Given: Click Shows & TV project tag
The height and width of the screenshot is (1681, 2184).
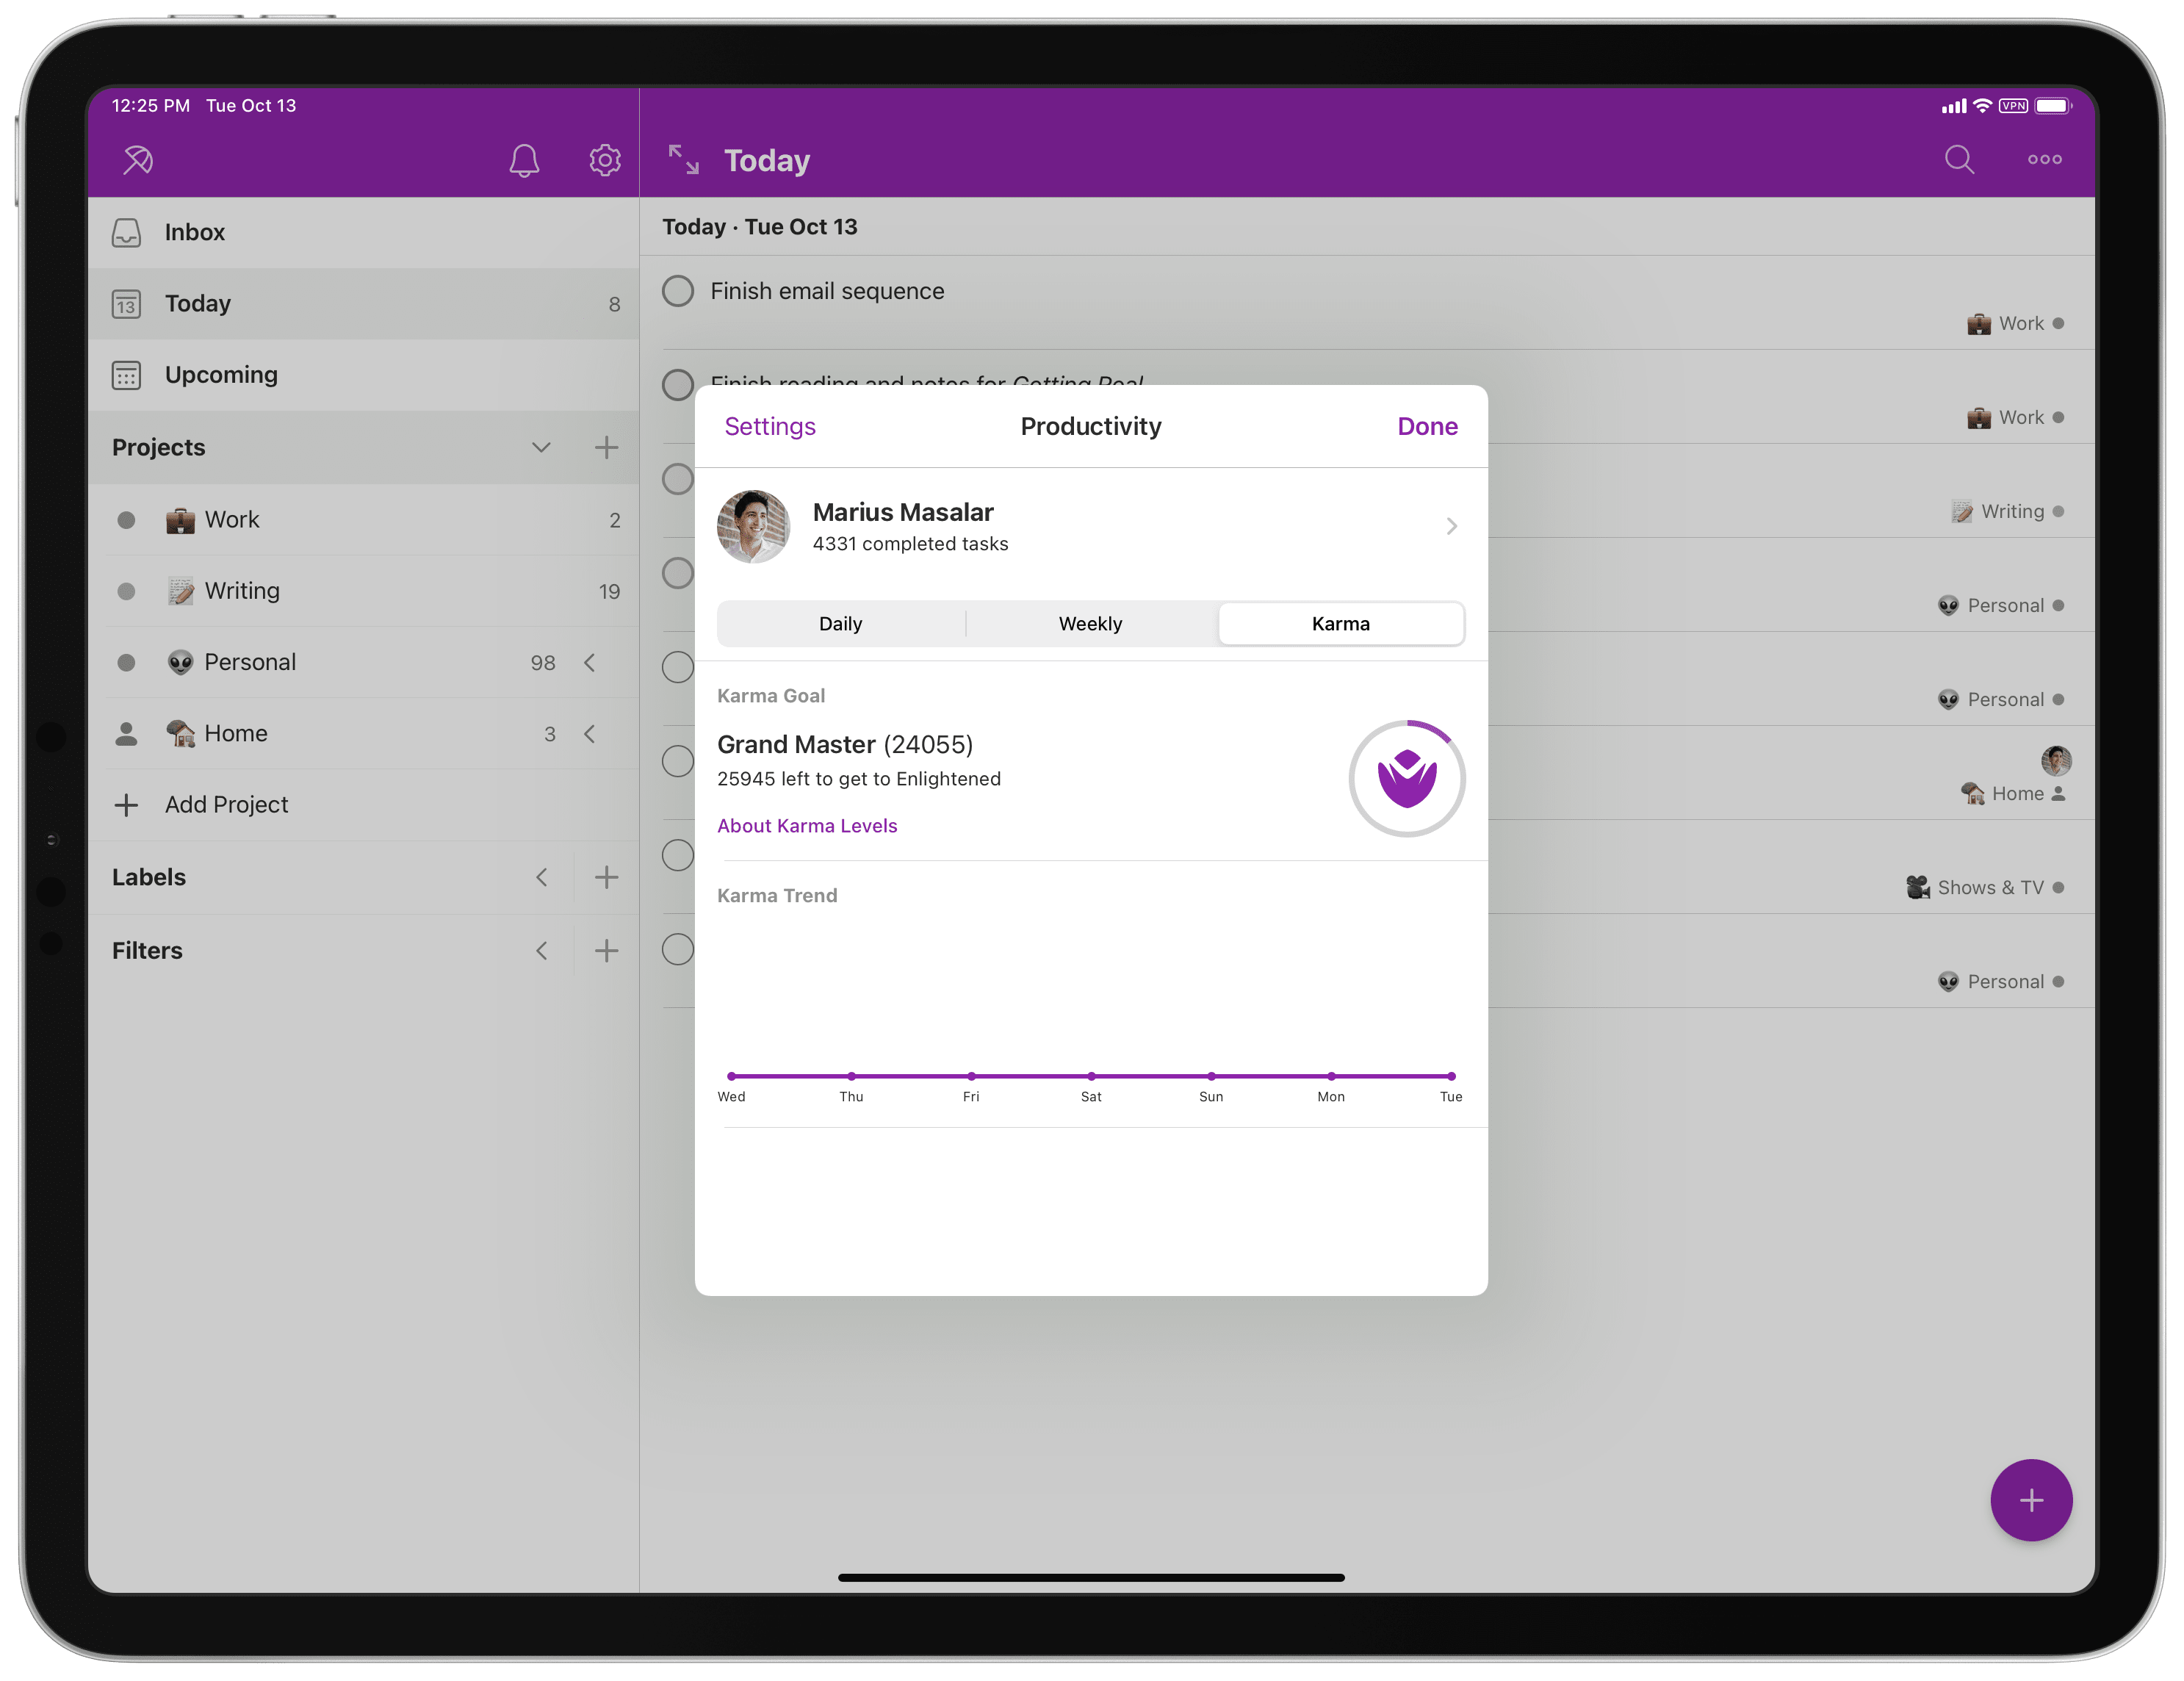Looking at the screenshot, I should [1985, 887].
